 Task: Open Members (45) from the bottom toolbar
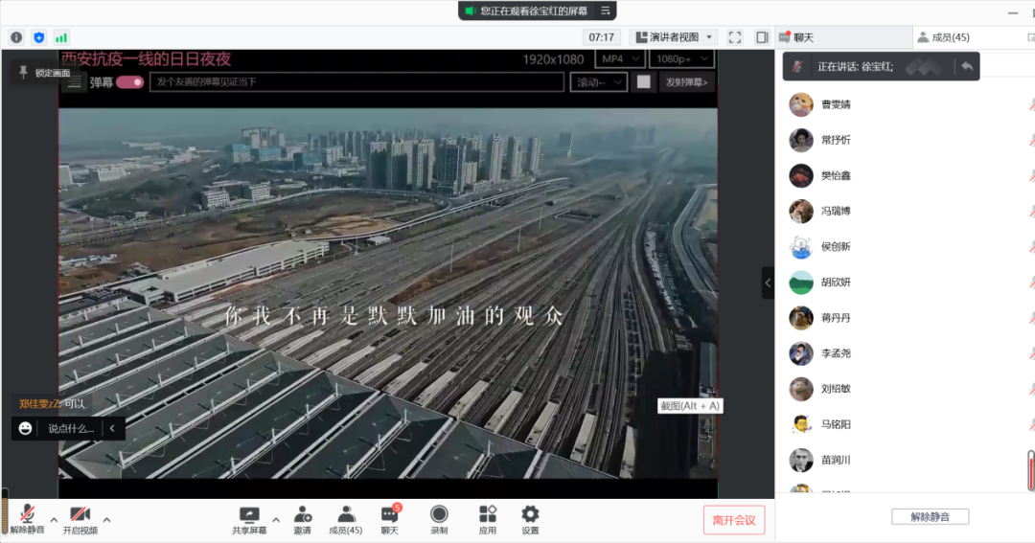coord(345,520)
